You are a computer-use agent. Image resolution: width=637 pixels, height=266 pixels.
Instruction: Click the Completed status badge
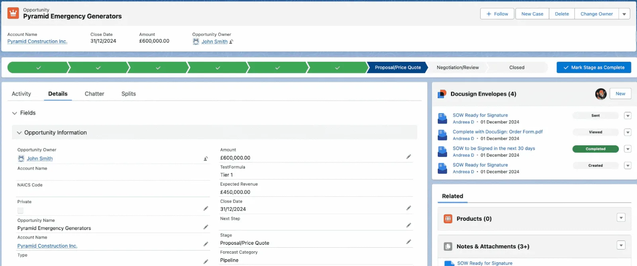pos(596,149)
